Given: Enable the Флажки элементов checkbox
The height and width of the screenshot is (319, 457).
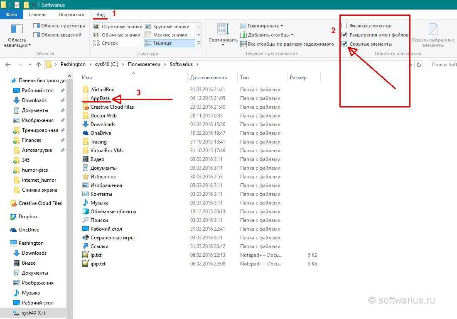Looking at the screenshot, I should point(344,26).
